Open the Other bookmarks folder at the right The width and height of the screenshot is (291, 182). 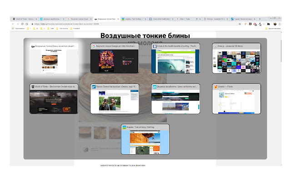[273, 29]
